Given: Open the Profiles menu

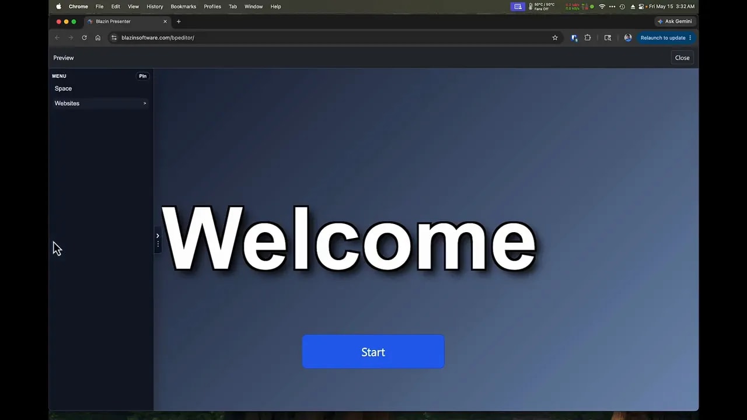Looking at the screenshot, I should tap(212, 6).
